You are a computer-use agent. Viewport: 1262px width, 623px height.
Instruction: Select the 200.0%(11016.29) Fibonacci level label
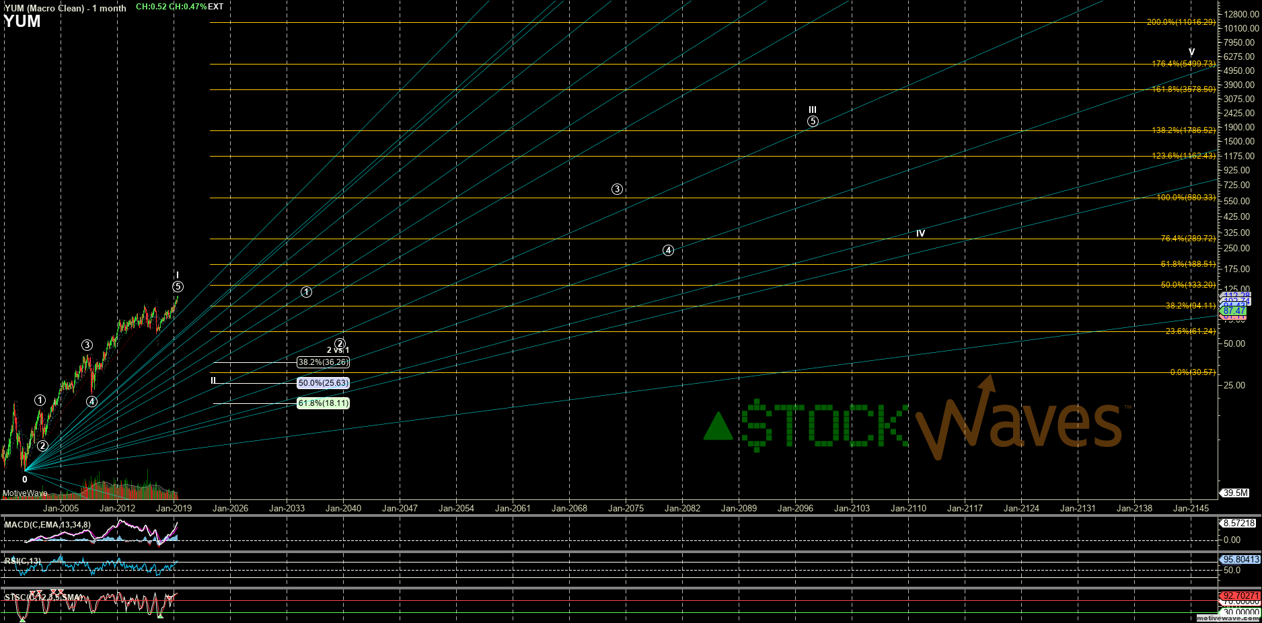(1181, 22)
